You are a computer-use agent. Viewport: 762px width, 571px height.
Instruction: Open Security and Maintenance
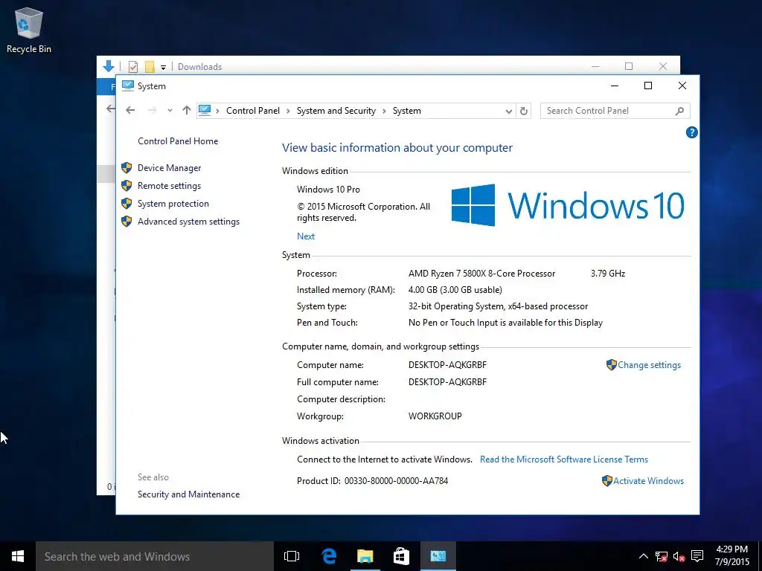coord(188,494)
